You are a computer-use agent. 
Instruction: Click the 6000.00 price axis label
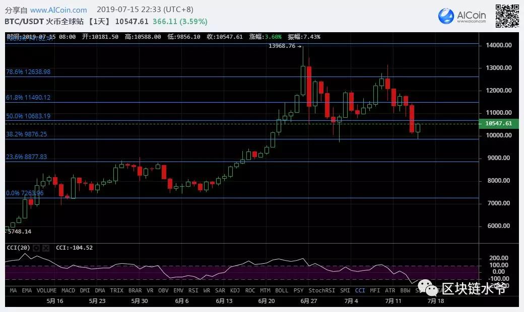tap(499, 226)
